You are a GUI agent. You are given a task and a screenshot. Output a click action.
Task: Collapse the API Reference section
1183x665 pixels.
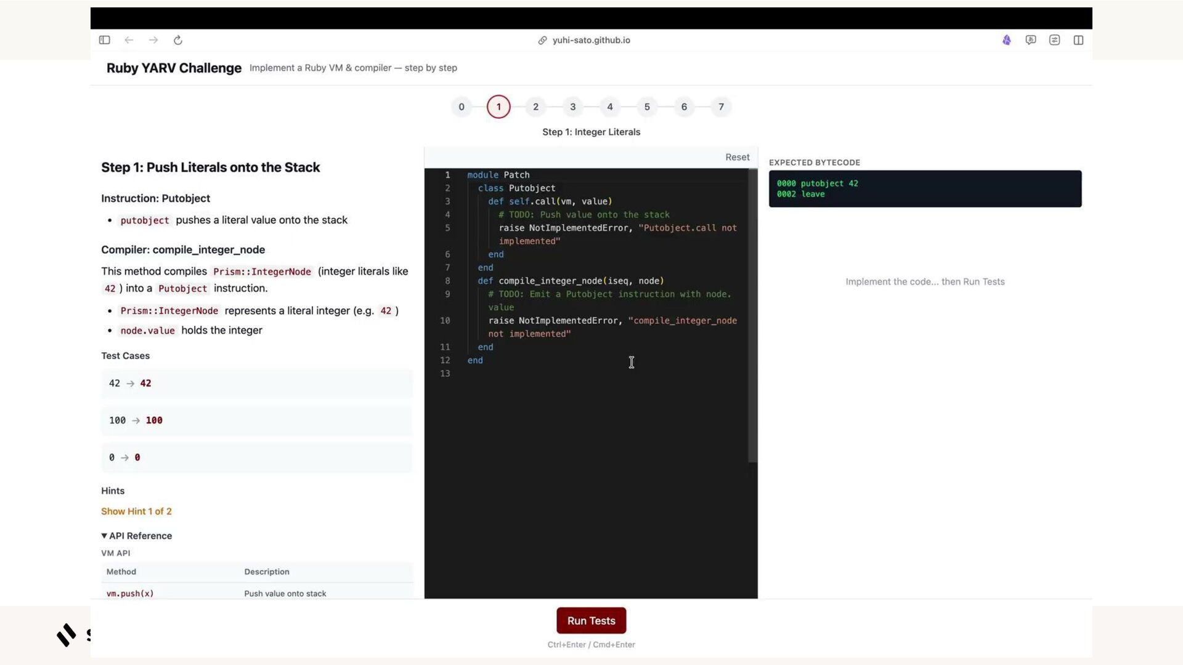tap(137, 536)
